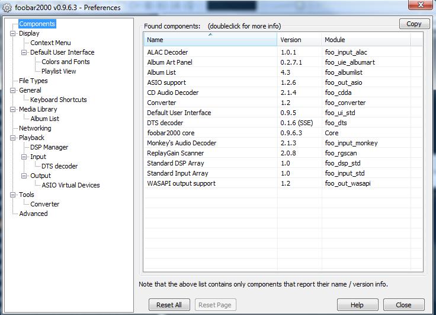Image resolution: width=436 pixels, height=315 pixels.
Task: Collapse the Tools tree branch
Action: coord(12,195)
